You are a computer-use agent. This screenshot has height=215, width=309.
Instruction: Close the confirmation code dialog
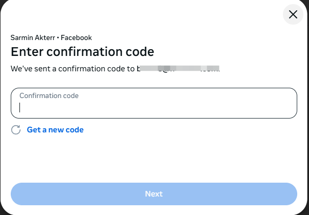(293, 14)
